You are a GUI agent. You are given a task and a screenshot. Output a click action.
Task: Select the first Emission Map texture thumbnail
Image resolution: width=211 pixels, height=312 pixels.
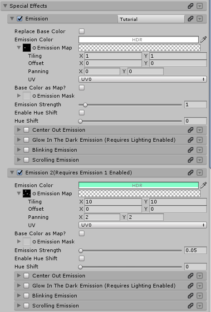click(x=27, y=48)
